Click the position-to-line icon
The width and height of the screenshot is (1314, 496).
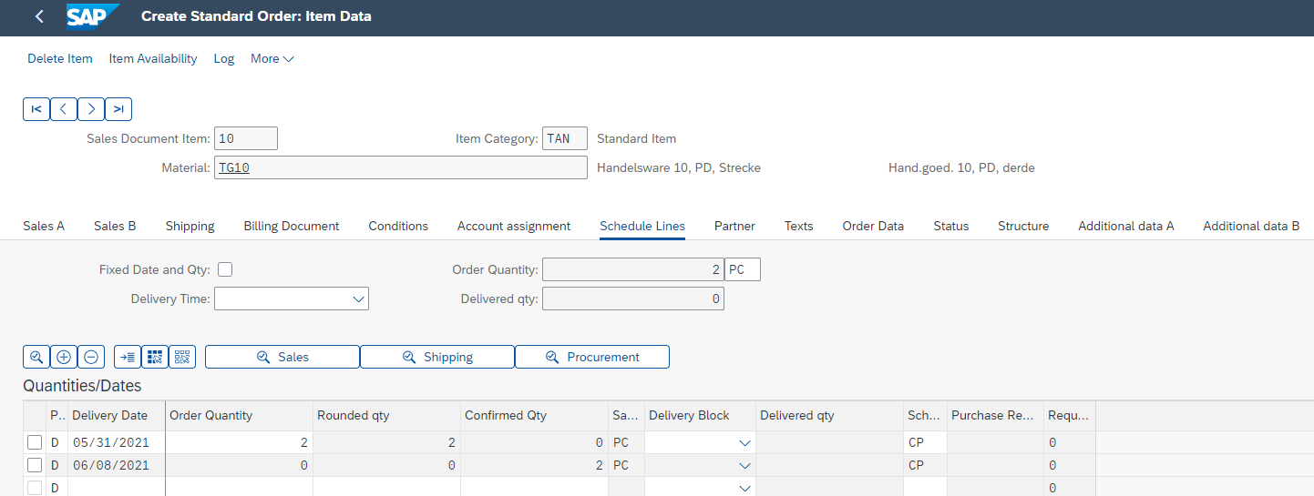coord(128,357)
